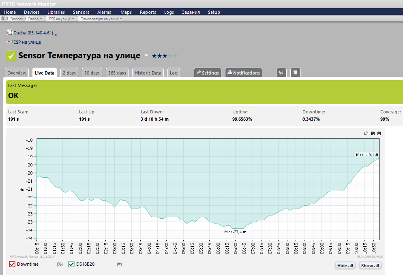Image resolution: width=403 pixels, height=275 pixels.
Task: Open the Maps menu
Action: click(126, 12)
